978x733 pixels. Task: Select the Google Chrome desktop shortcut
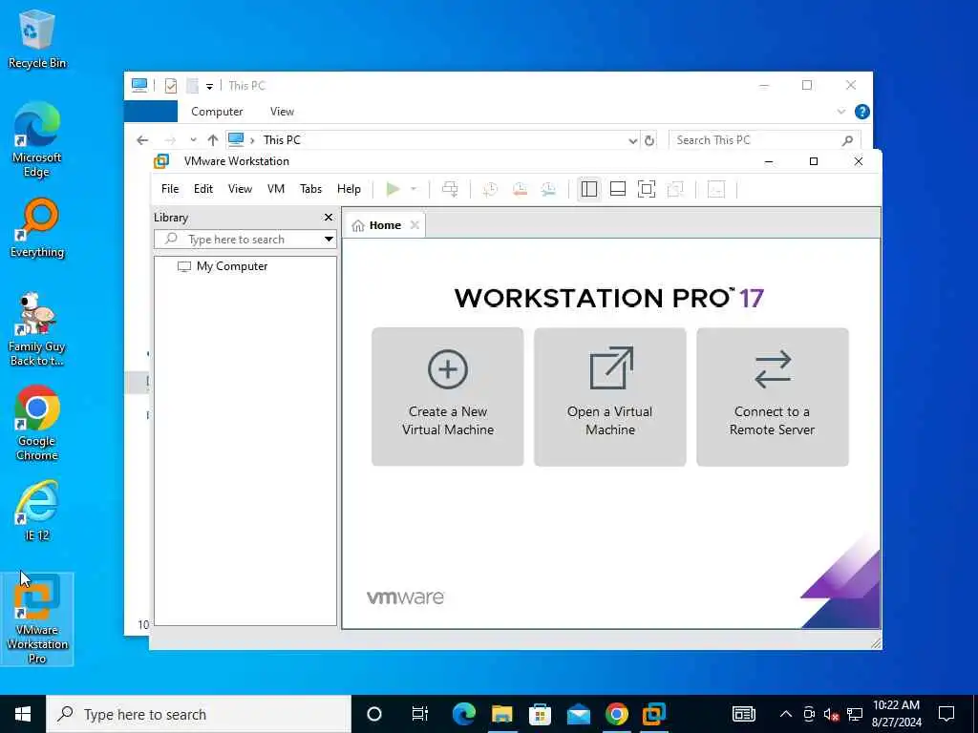point(37,423)
